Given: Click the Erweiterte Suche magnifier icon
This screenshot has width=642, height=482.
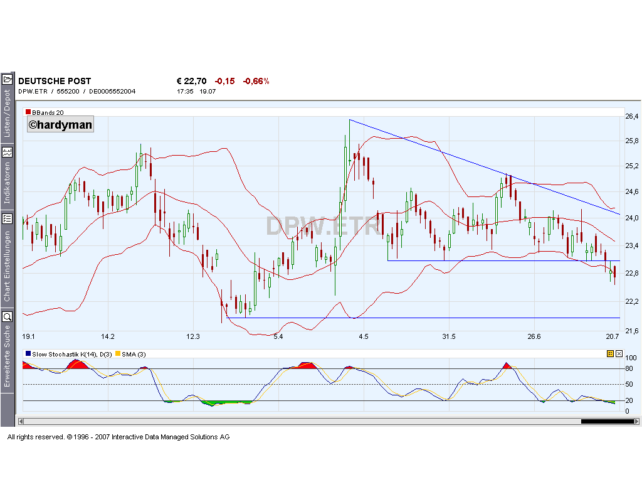Looking at the screenshot, I should pyautogui.click(x=8, y=318).
